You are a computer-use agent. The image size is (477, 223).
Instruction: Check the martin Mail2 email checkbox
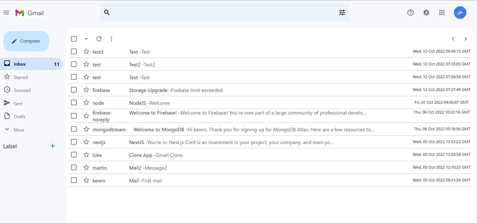pyautogui.click(x=74, y=168)
